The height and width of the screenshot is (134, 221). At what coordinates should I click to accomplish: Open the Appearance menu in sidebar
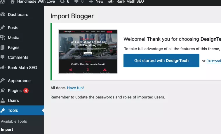point(19,81)
